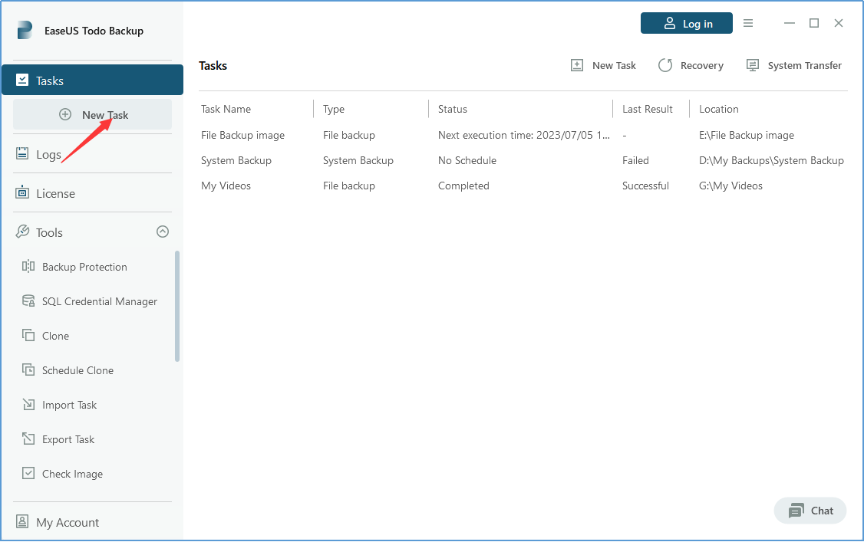The width and height of the screenshot is (864, 542).
Task: Open Export Task
Action: point(69,439)
